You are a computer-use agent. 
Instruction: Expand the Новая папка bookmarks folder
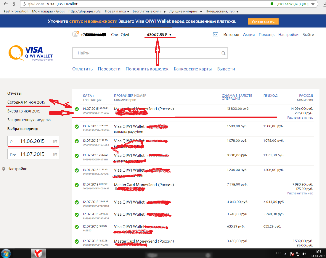pyautogui.click(x=117, y=12)
